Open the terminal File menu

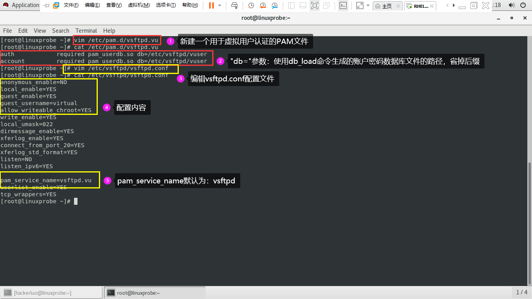tap(7, 31)
